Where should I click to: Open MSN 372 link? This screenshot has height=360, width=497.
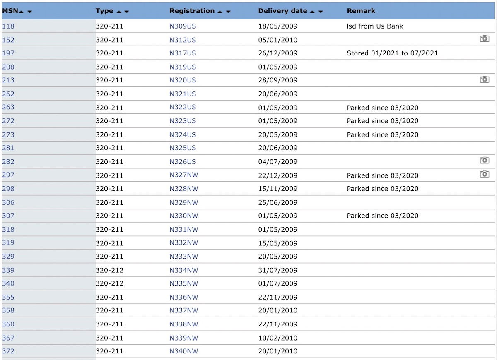click(x=8, y=351)
